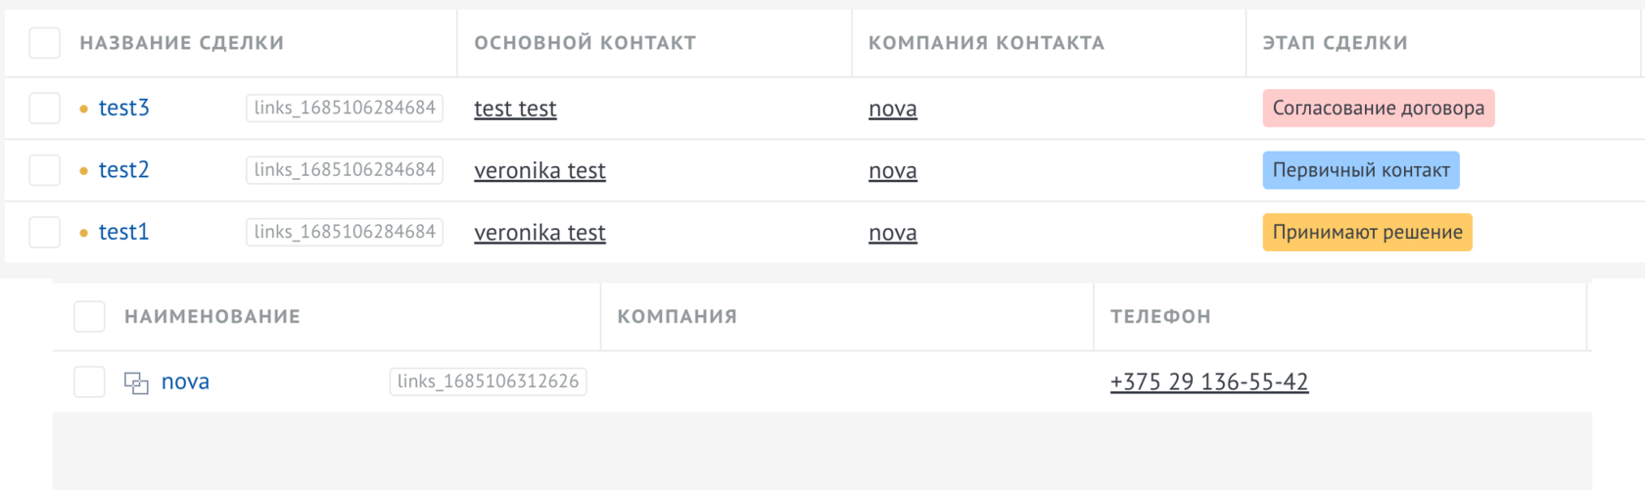Viewport: 1645px width, 490px height.
Task: Tick the checkbox for deal test3
Action: [45, 109]
